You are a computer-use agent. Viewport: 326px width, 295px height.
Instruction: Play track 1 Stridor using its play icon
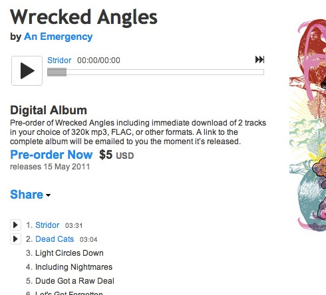(x=15, y=225)
